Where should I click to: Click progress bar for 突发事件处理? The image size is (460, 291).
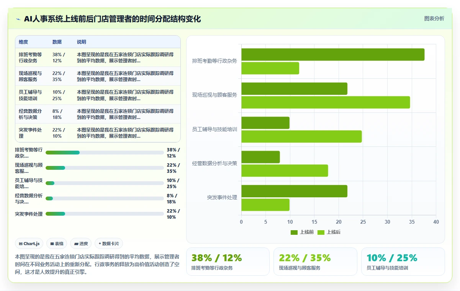pos(105,214)
